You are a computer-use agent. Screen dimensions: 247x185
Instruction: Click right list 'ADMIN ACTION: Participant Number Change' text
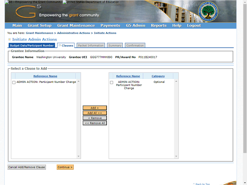click(x=129, y=85)
